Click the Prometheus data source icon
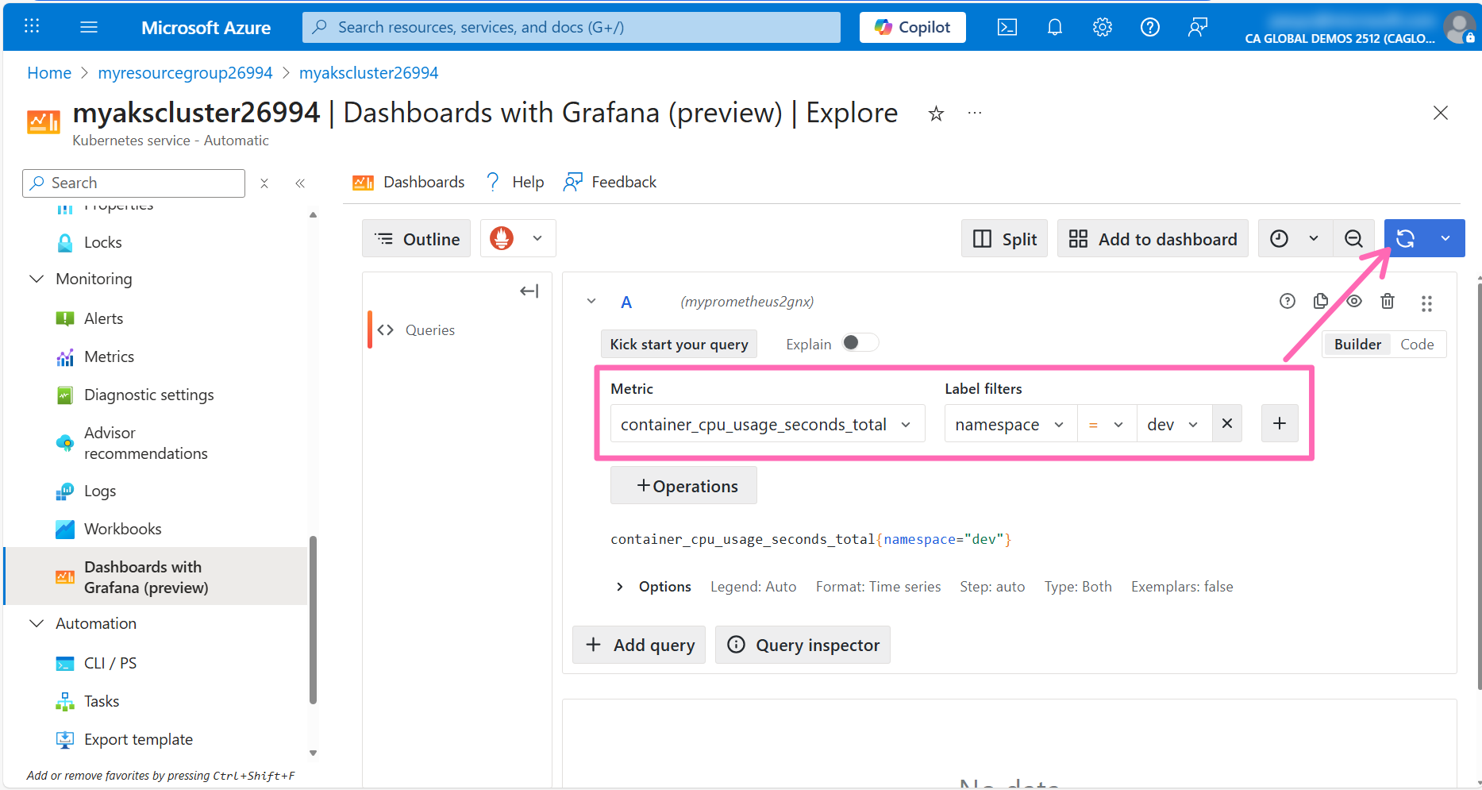 [x=502, y=238]
